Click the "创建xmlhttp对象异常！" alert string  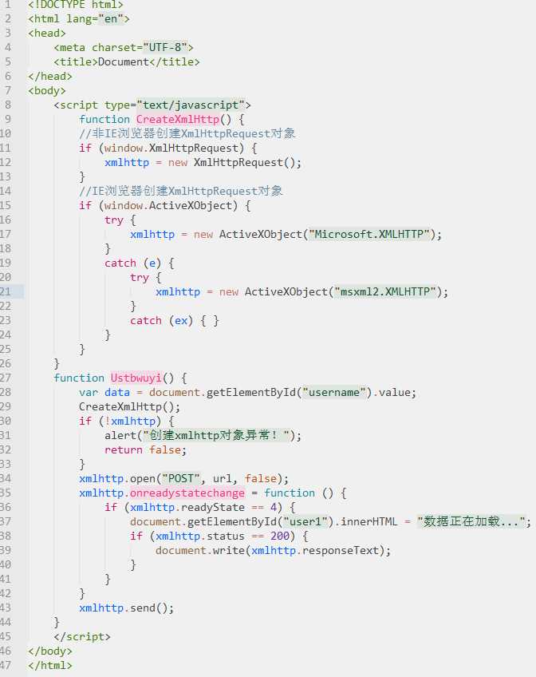(x=216, y=435)
